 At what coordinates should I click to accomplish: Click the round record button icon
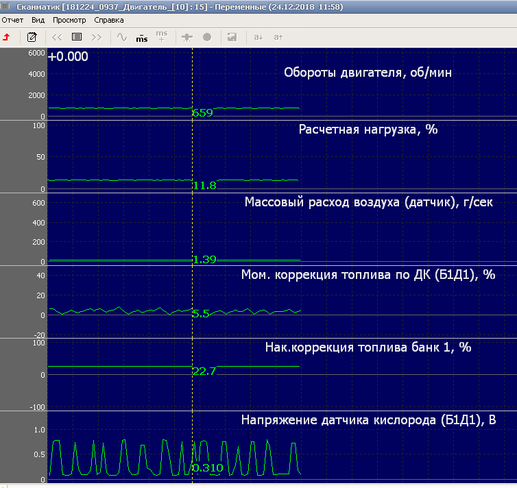[207, 37]
